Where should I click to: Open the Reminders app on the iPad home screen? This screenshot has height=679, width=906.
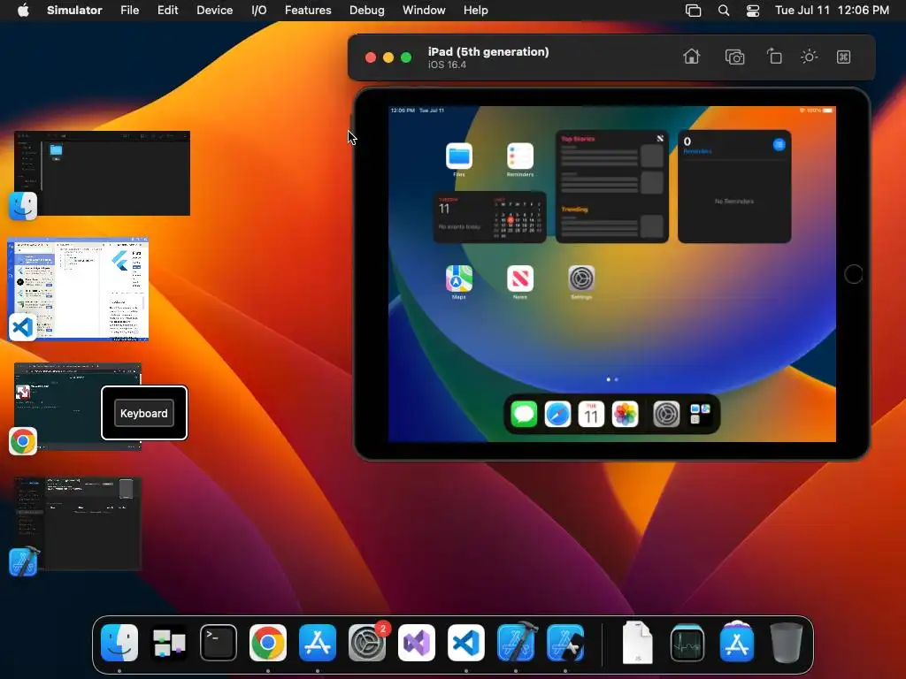pos(520,156)
